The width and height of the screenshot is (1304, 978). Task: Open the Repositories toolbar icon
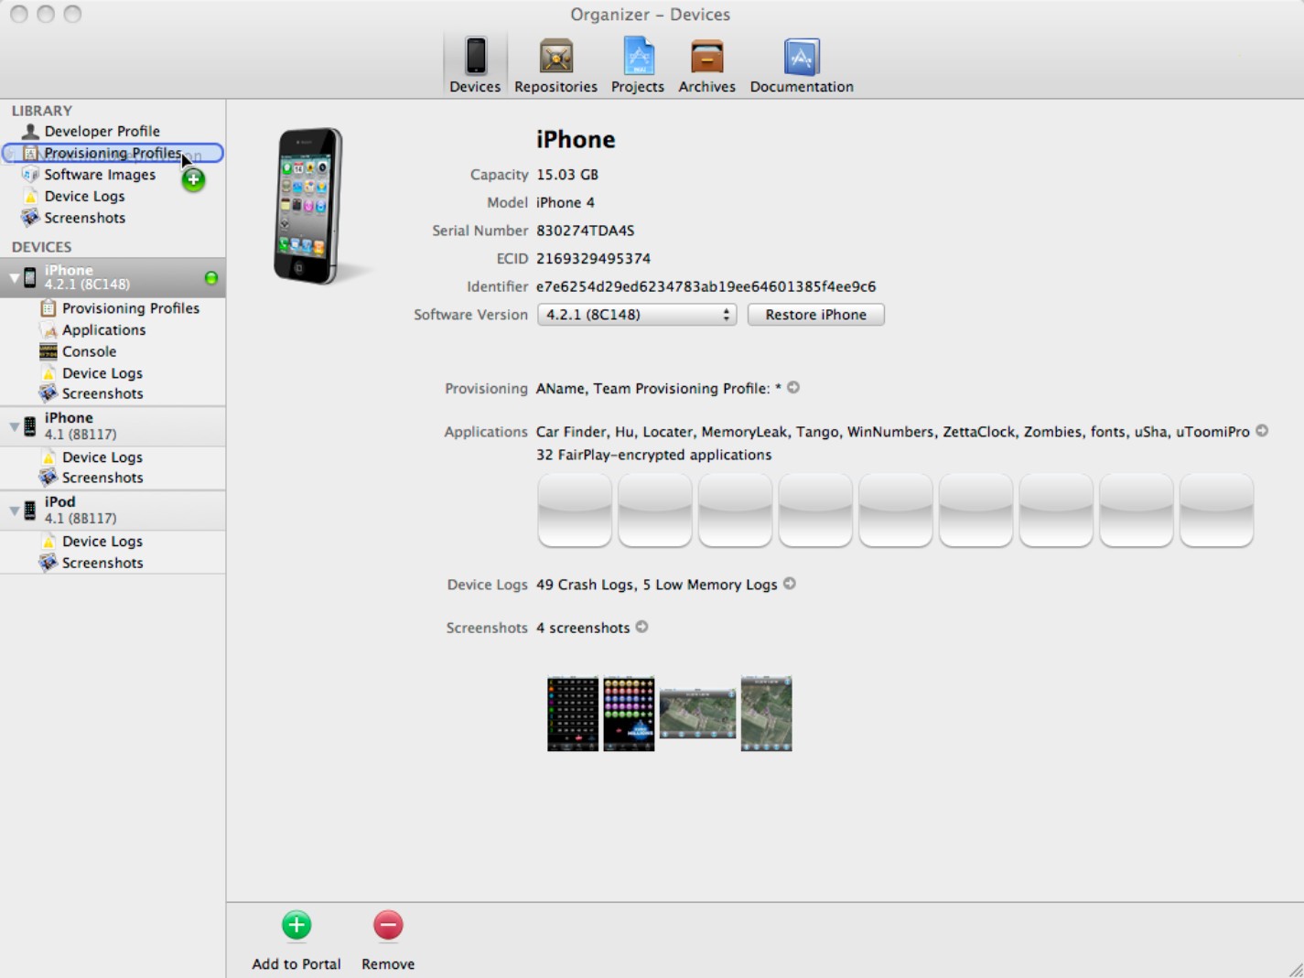pyautogui.click(x=555, y=64)
